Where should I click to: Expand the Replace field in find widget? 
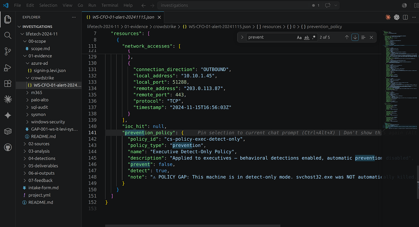242,37
